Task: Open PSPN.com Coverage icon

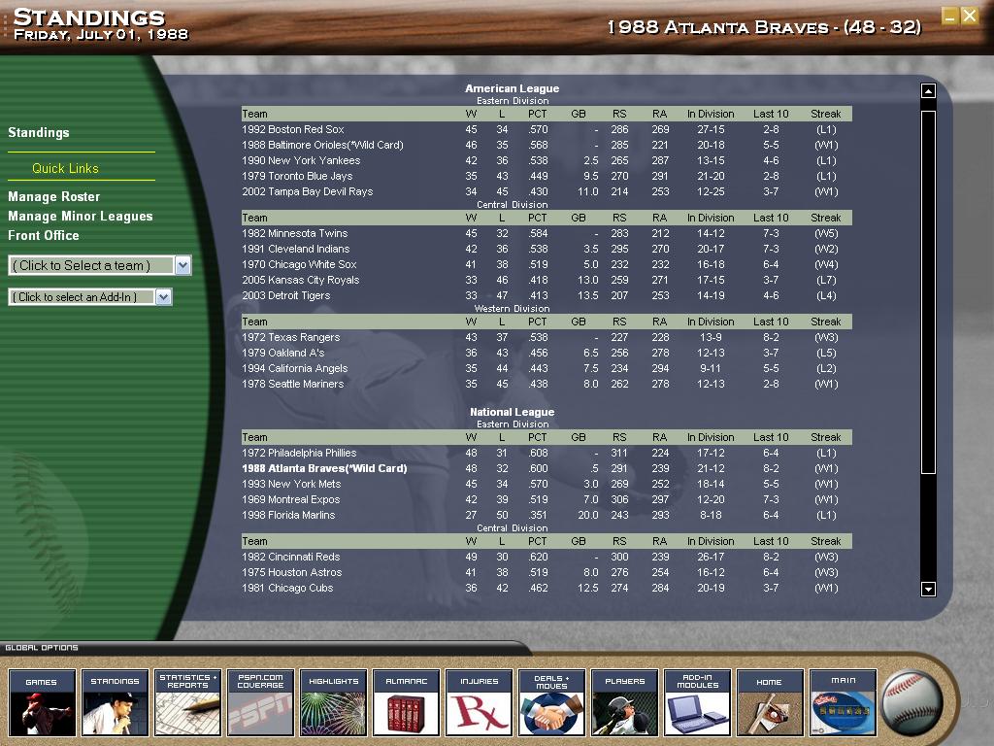Action: tap(260, 702)
